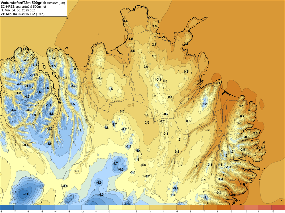Select the light yellow swatch between 0 and 1
The height and width of the screenshot is (213, 285).
(115, 207)
